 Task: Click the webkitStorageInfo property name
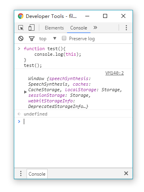pyautogui.click(x=50, y=101)
